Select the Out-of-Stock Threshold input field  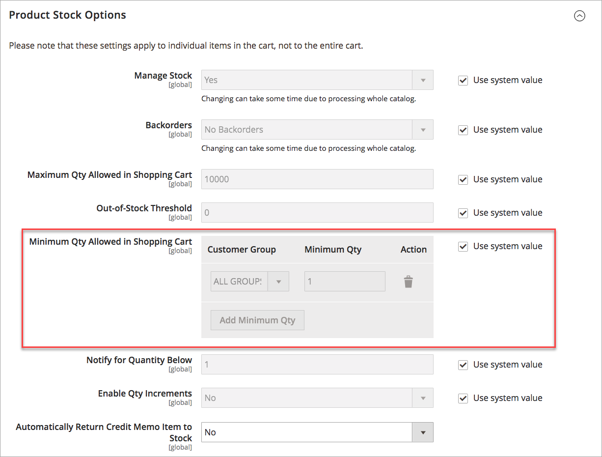[x=317, y=212]
